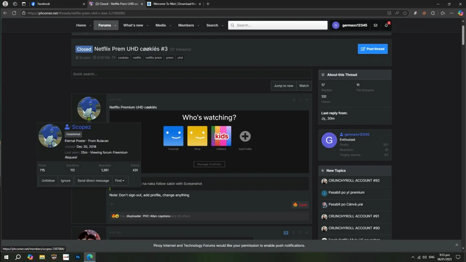Click the Add Profile plus icon

[x=245, y=136]
